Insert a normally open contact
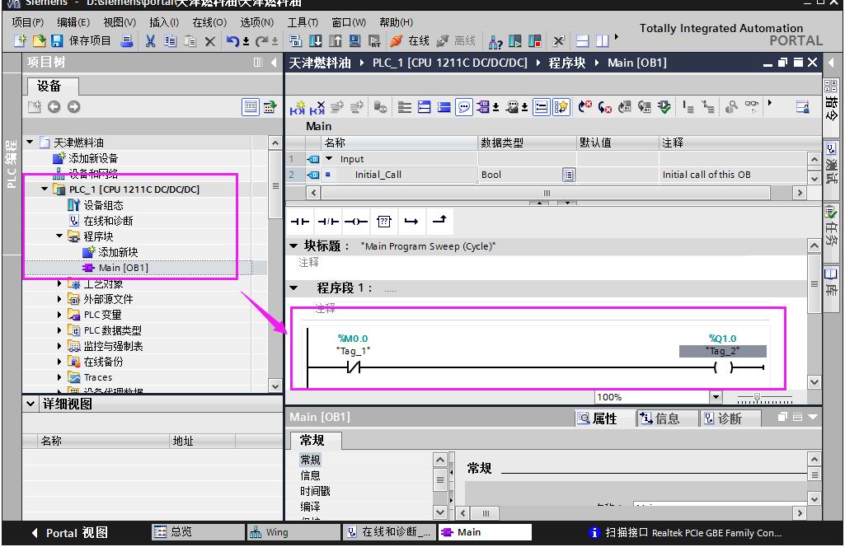Screen dimensions: 845x547 point(300,222)
